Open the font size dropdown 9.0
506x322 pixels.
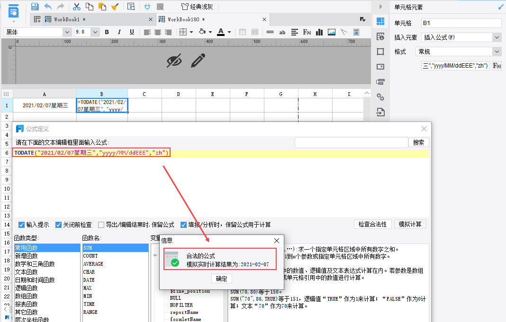coord(95,32)
